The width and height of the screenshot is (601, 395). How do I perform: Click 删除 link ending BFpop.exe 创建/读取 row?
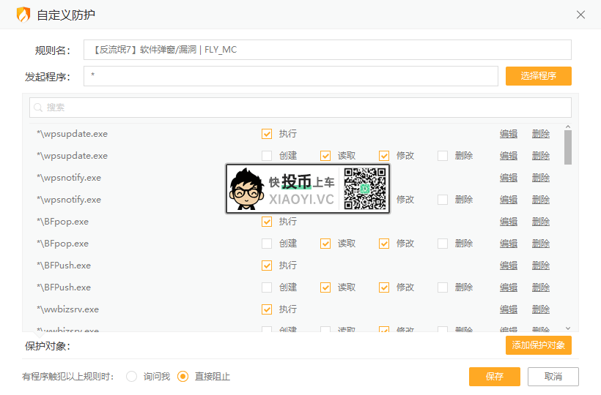coord(541,244)
